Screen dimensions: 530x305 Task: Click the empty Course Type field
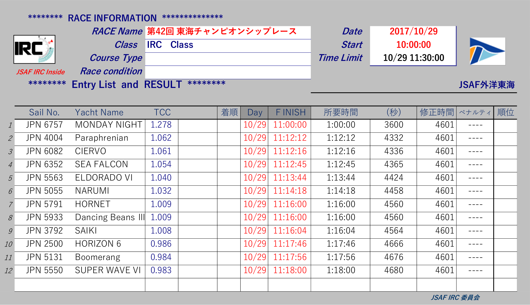228,59
